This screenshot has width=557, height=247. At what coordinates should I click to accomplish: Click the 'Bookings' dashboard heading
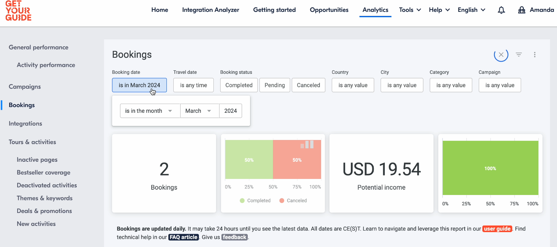[132, 55]
